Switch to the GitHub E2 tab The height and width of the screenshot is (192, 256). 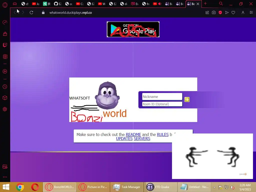click(x=58, y=4)
